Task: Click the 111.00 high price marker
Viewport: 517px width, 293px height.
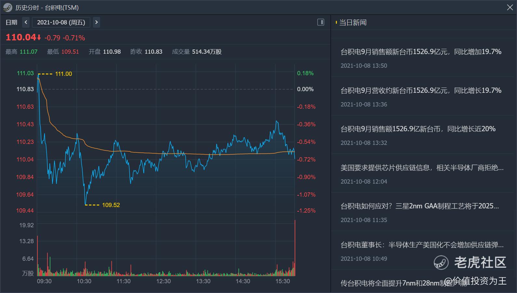Action: [63, 74]
